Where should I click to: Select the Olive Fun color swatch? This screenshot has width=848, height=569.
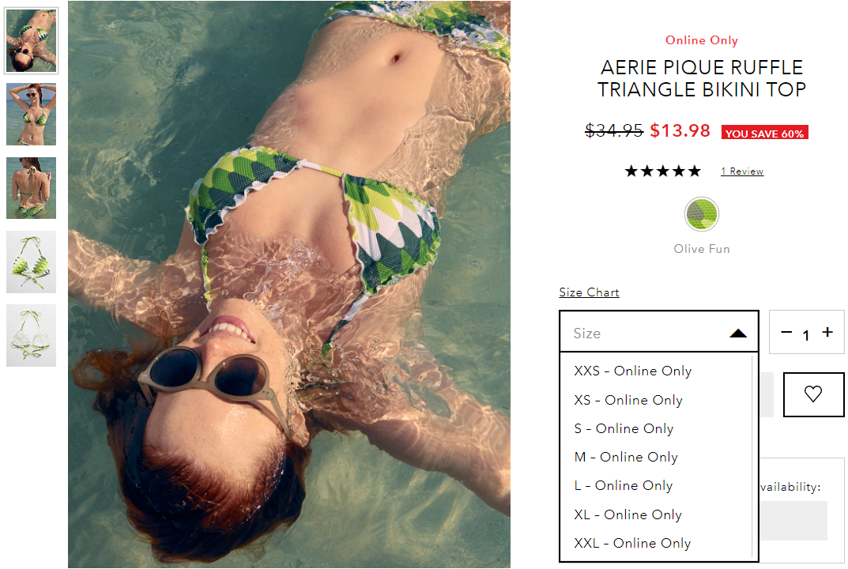[x=702, y=214]
